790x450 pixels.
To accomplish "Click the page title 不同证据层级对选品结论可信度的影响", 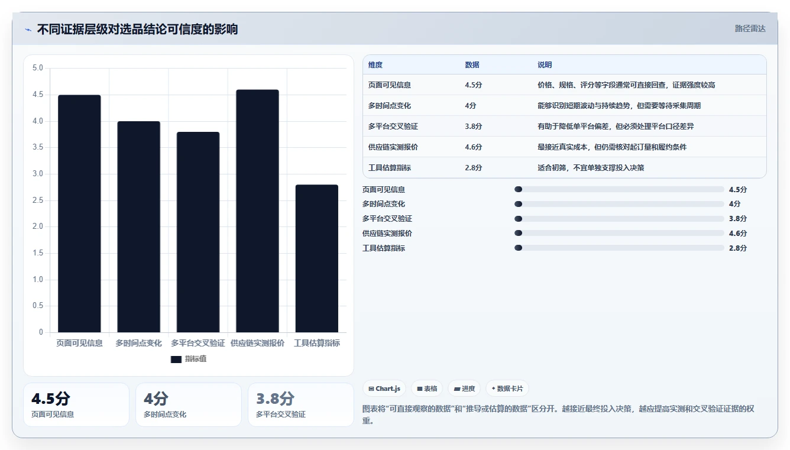I will pos(138,29).
